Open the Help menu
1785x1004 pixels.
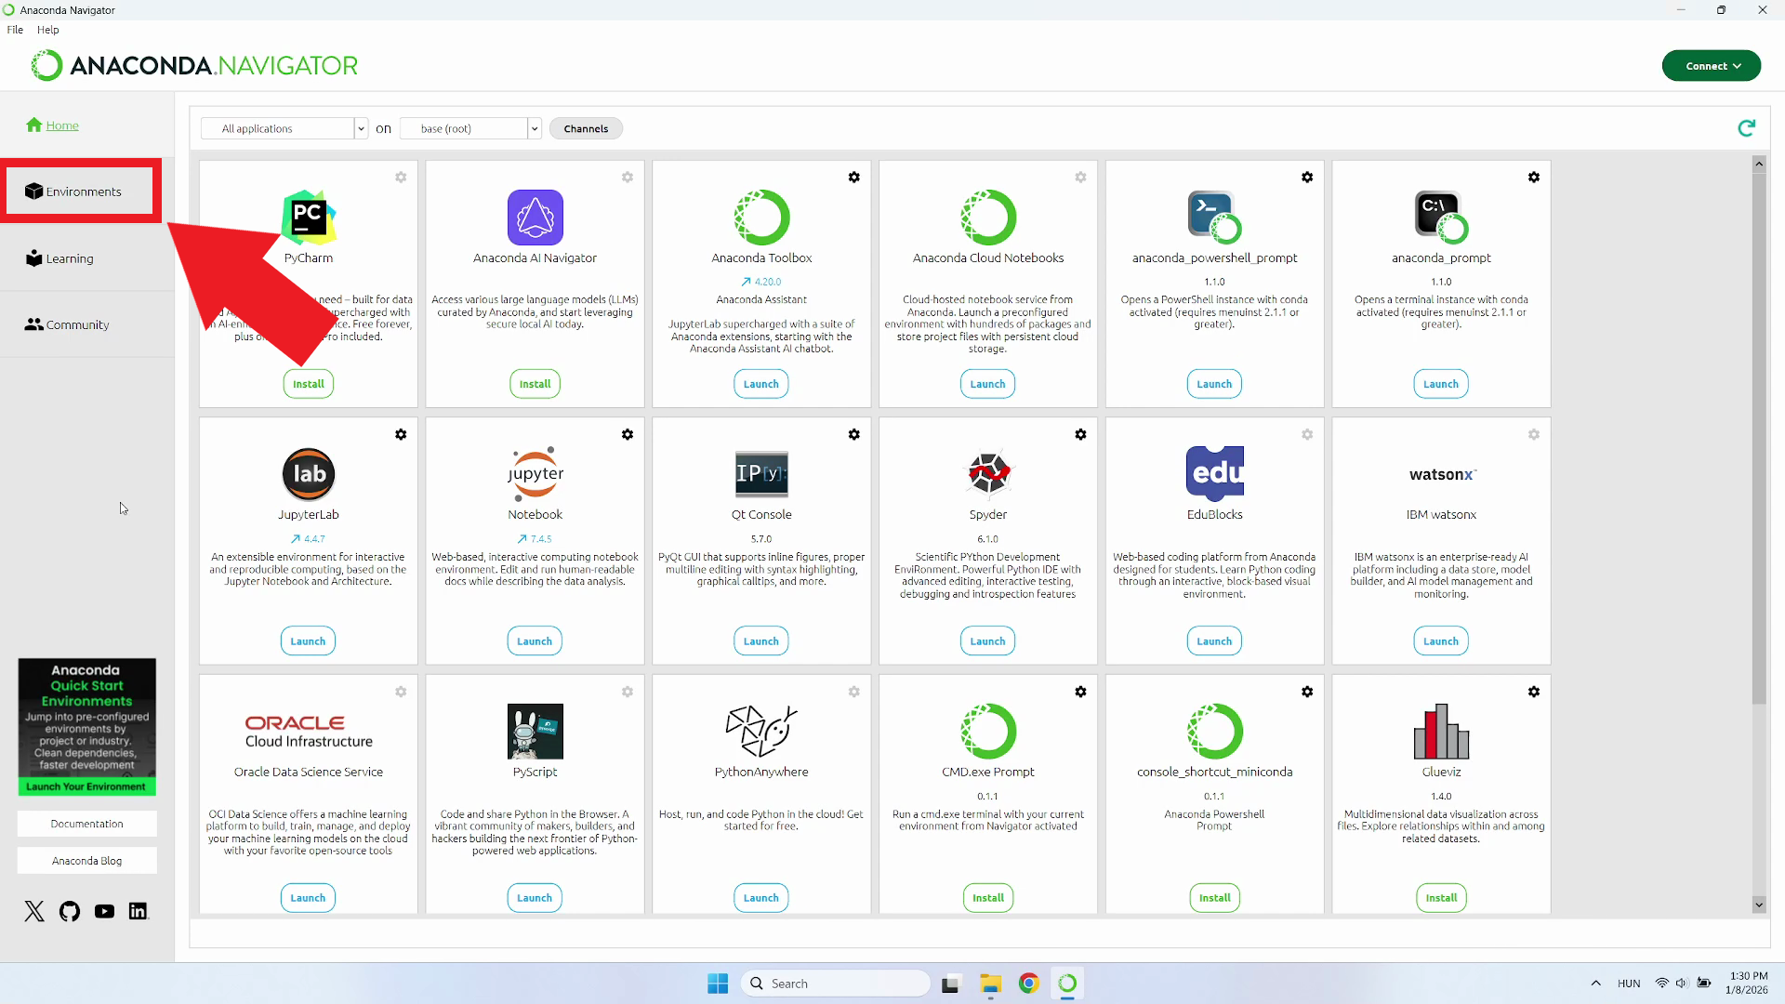[47, 29]
